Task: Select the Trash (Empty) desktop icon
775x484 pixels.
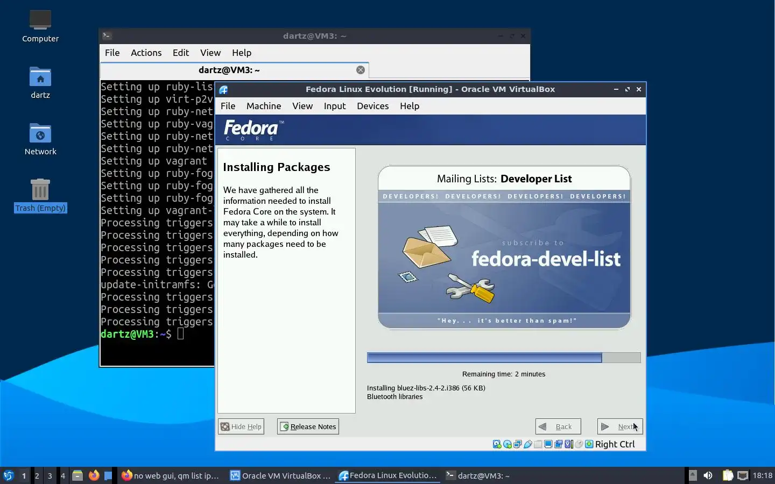Action: click(x=40, y=196)
